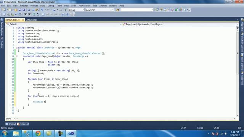Open the Output panel

tap(11, 124)
